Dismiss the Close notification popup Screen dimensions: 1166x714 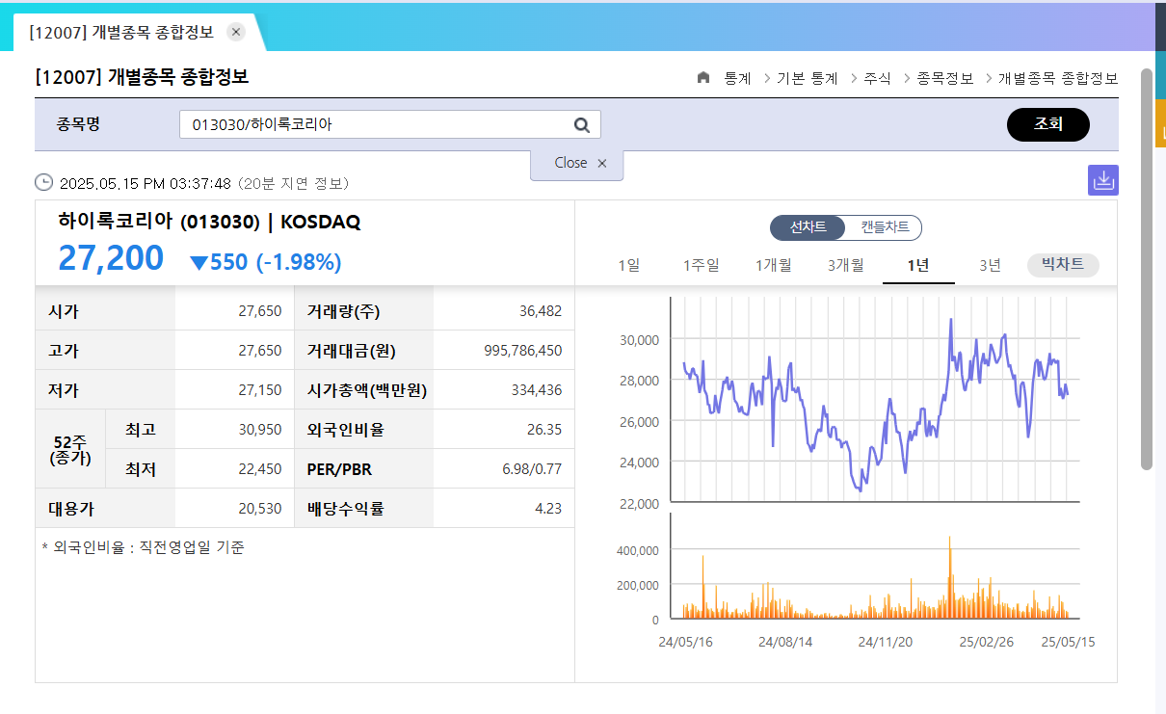click(x=602, y=164)
